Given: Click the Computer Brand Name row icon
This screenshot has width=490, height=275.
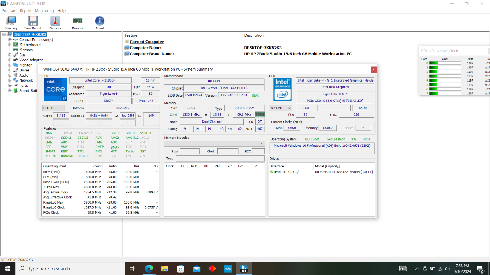Looking at the screenshot, I should click(127, 54).
